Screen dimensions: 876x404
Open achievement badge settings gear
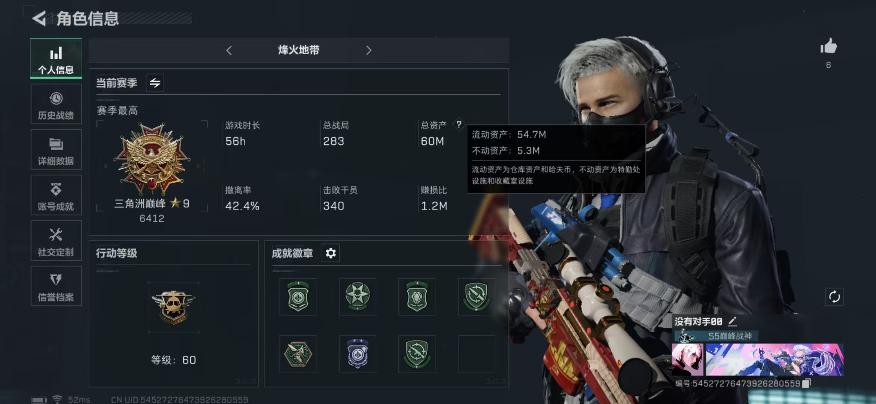(331, 253)
